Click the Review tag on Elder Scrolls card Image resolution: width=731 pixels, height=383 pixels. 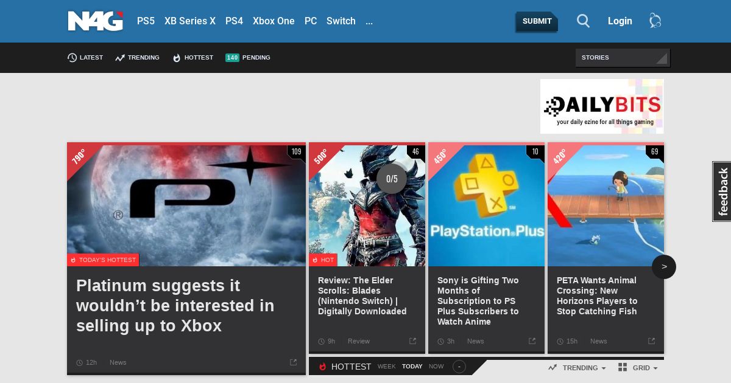click(x=359, y=341)
